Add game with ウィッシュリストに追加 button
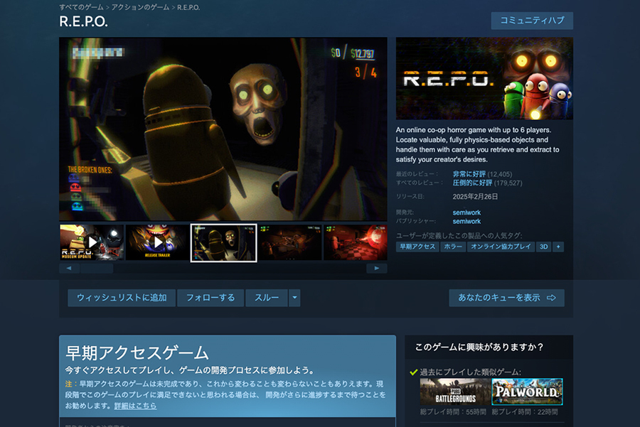The image size is (640, 427). (122, 298)
